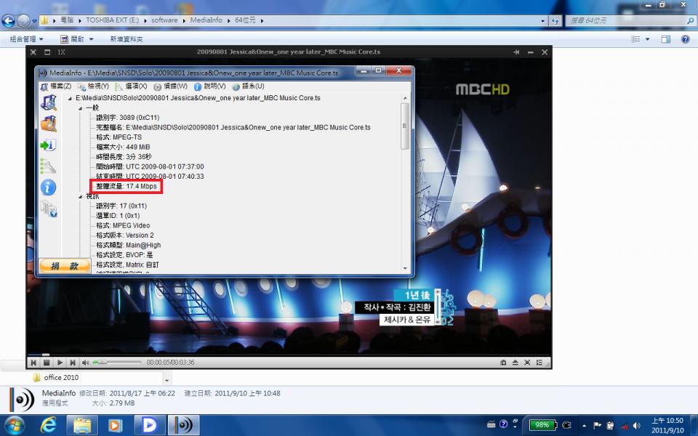Click the MediaInfo breadcrumb in address bar
This screenshot has height=436, width=698.
coord(206,20)
